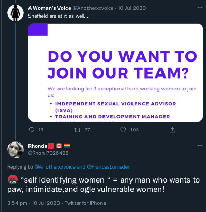Open A Woman's Voice profile avatar
Viewport: 206px width, 212px height.
[x=16, y=13]
